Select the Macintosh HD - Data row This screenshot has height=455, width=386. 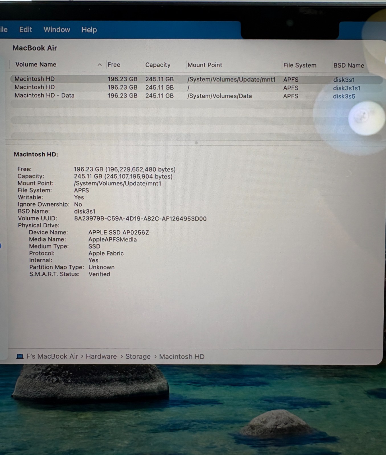pos(196,96)
